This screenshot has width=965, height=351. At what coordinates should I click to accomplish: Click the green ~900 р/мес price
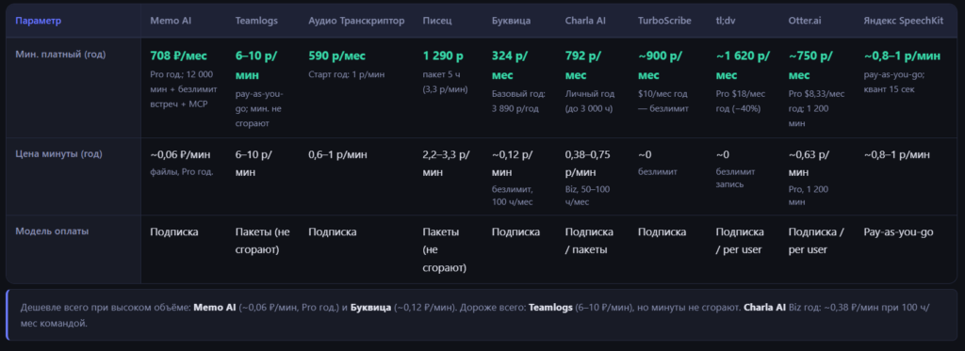[661, 65]
